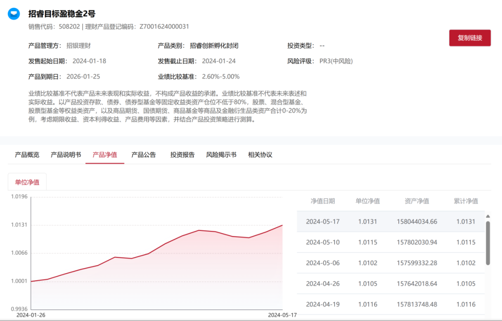
Task: Open the 产品说明书 tab
Action: click(x=65, y=155)
